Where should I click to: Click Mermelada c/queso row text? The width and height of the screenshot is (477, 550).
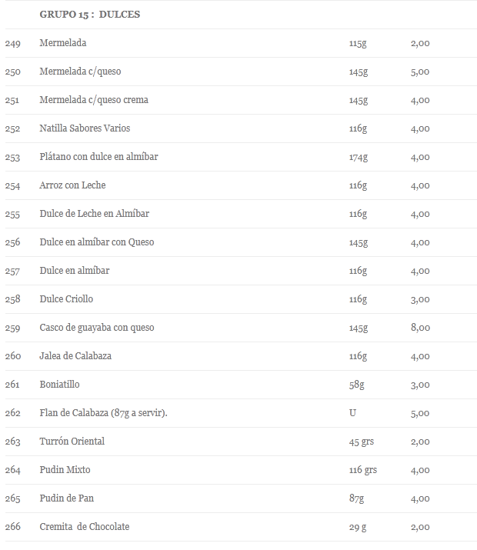[80, 72]
